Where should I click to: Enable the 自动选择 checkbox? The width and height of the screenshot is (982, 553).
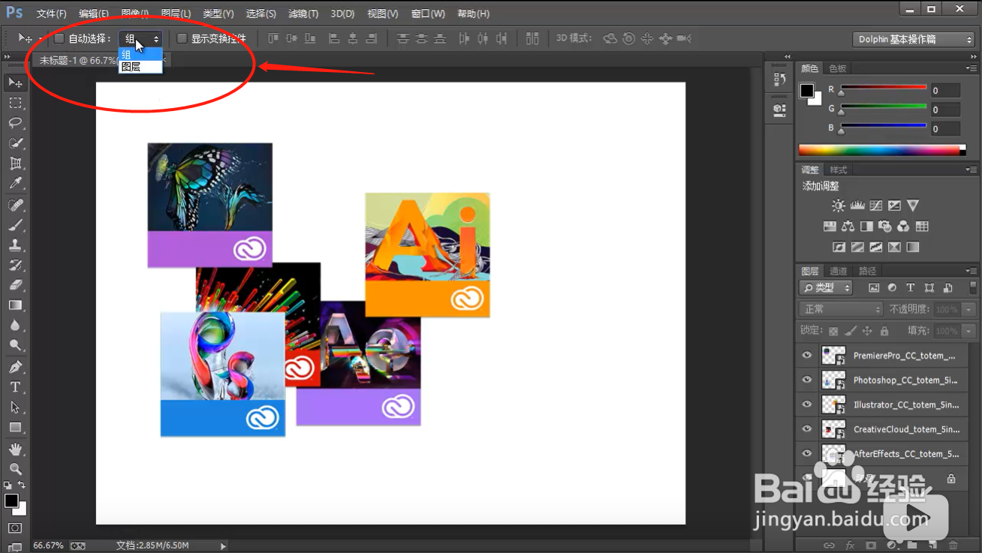point(58,38)
